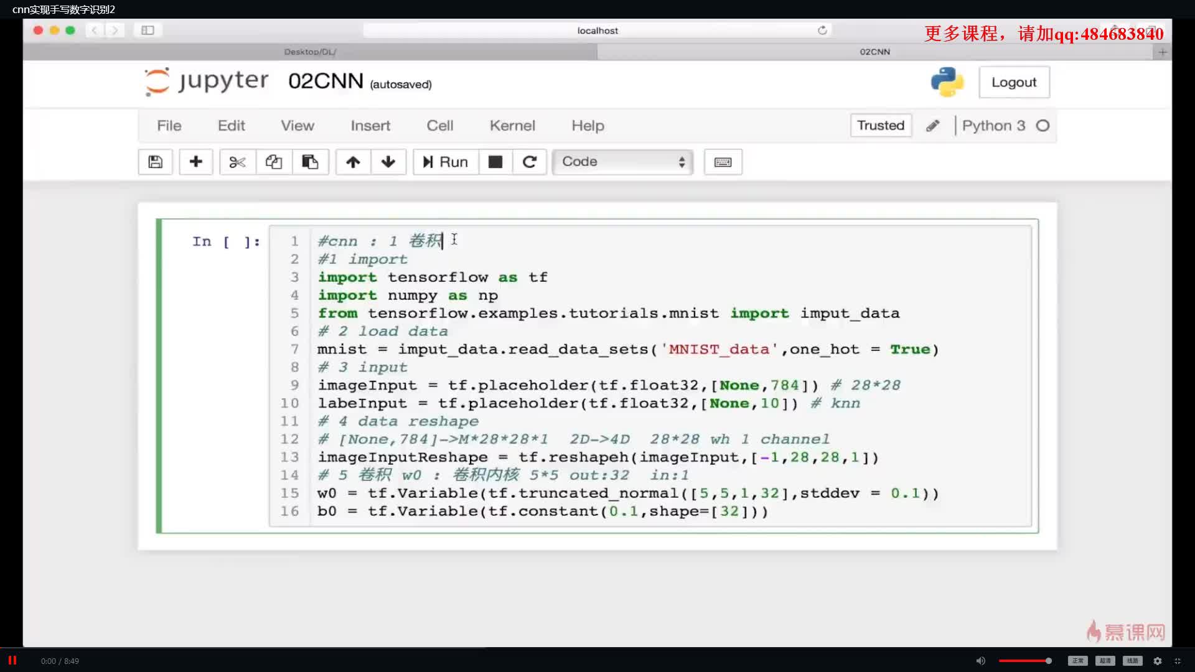The height and width of the screenshot is (672, 1195).
Task: Click the Cut selected cells icon
Action: (237, 162)
